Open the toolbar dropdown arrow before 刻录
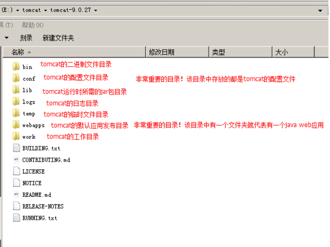Screen dimensions: 330x247 [7, 38]
